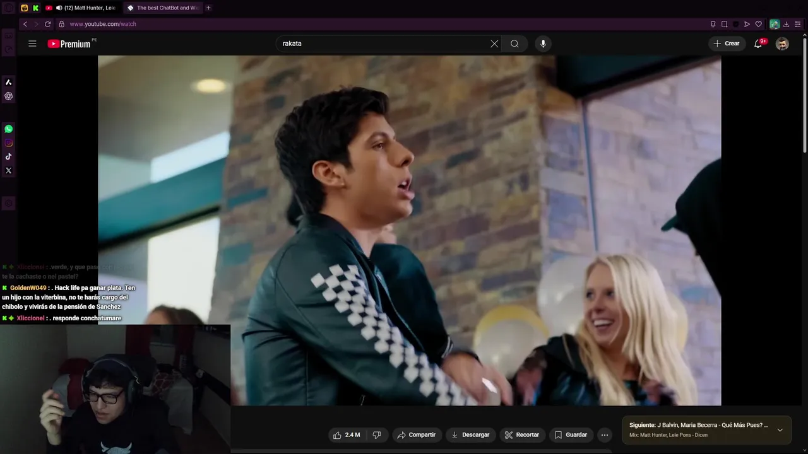
Task: Switch to the pinned Kick tab
Action: (36, 8)
